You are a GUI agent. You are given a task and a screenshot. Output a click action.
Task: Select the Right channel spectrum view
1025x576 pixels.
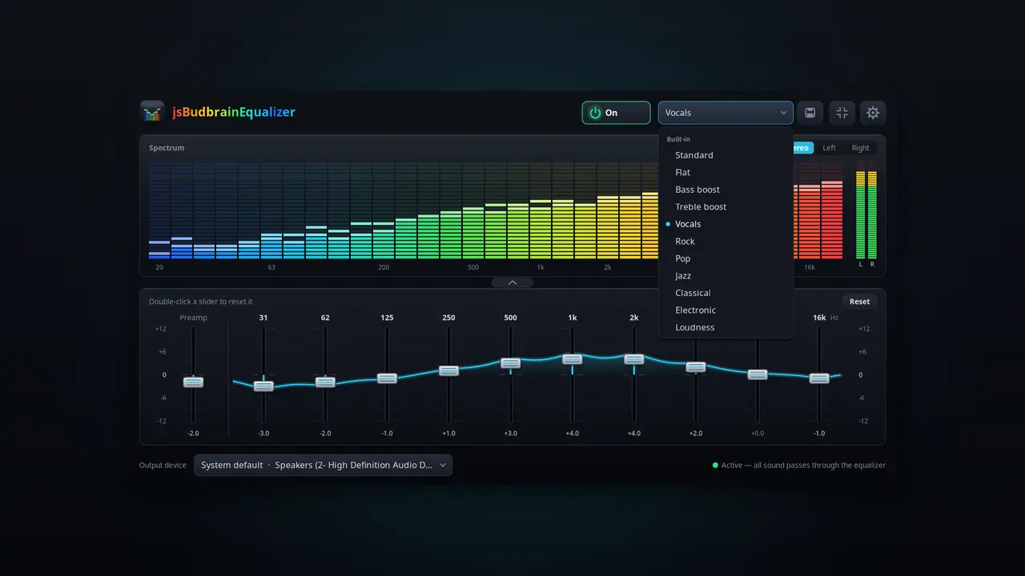click(860, 148)
